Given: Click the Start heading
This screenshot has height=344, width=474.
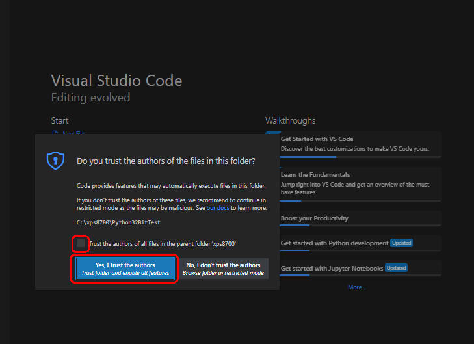Looking at the screenshot, I should [60, 120].
